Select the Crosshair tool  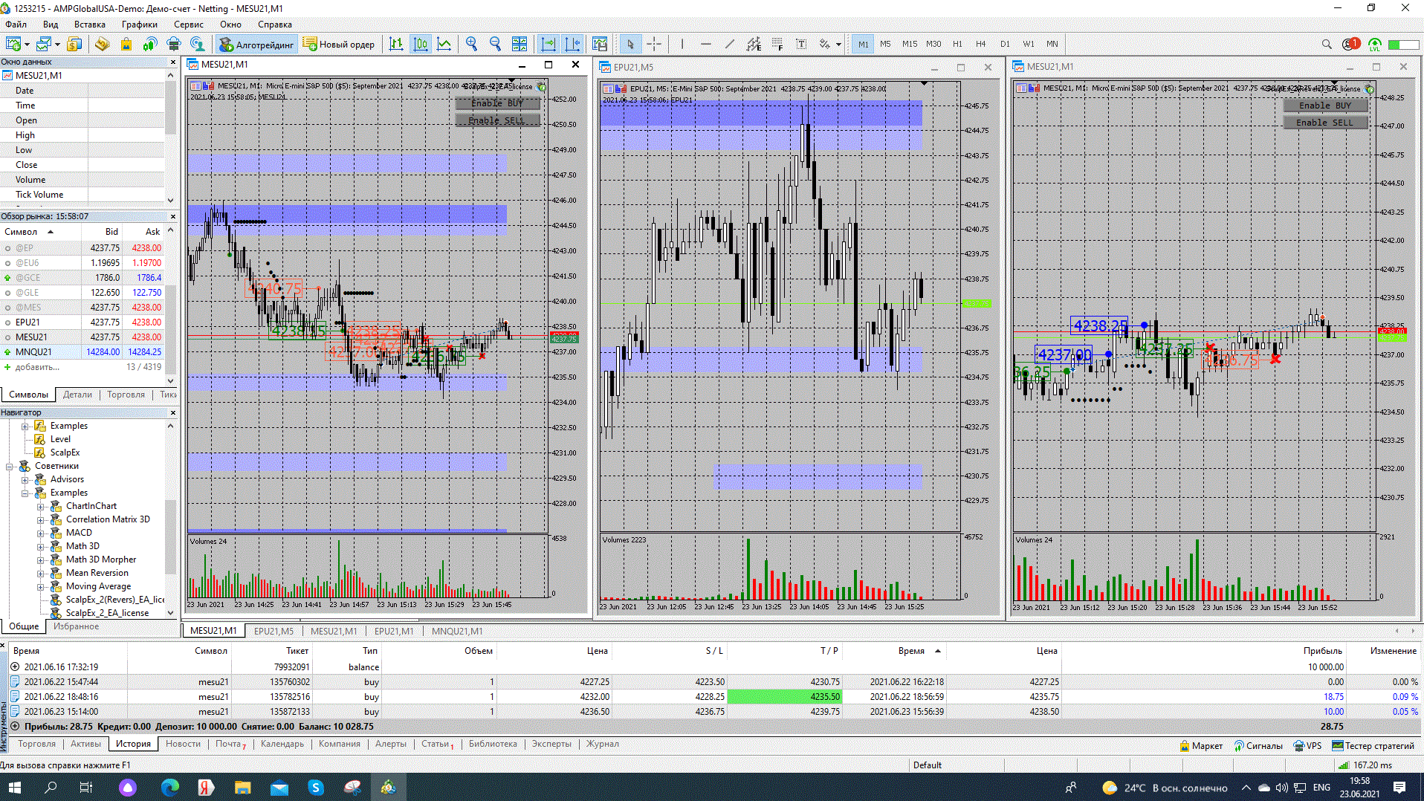point(654,45)
